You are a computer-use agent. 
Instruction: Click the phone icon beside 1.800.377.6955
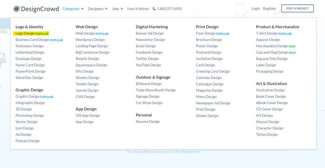(154, 9)
